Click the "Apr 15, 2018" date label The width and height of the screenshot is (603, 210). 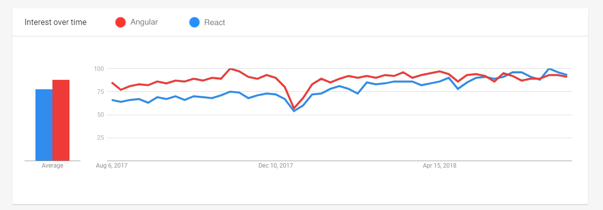(x=440, y=166)
